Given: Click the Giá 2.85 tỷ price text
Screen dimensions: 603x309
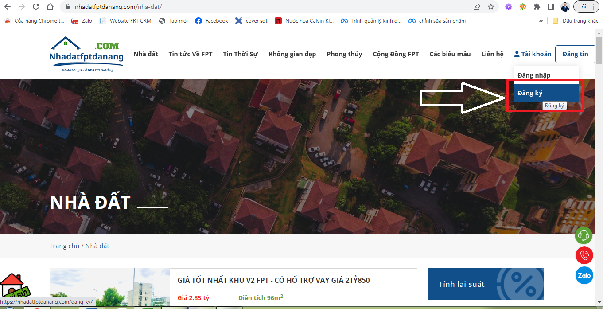Looking at the screenshot, I should (x=194, y=298).
